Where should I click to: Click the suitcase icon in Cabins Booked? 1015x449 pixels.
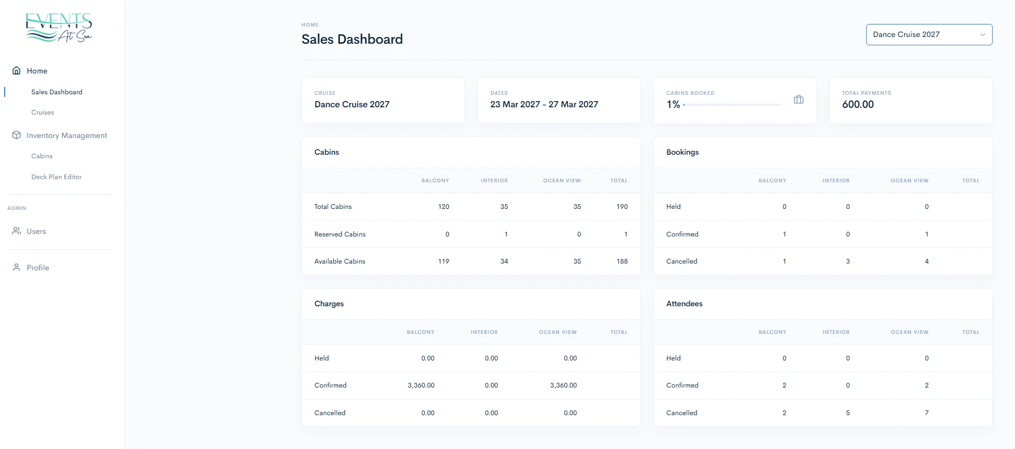click(798, 99)
